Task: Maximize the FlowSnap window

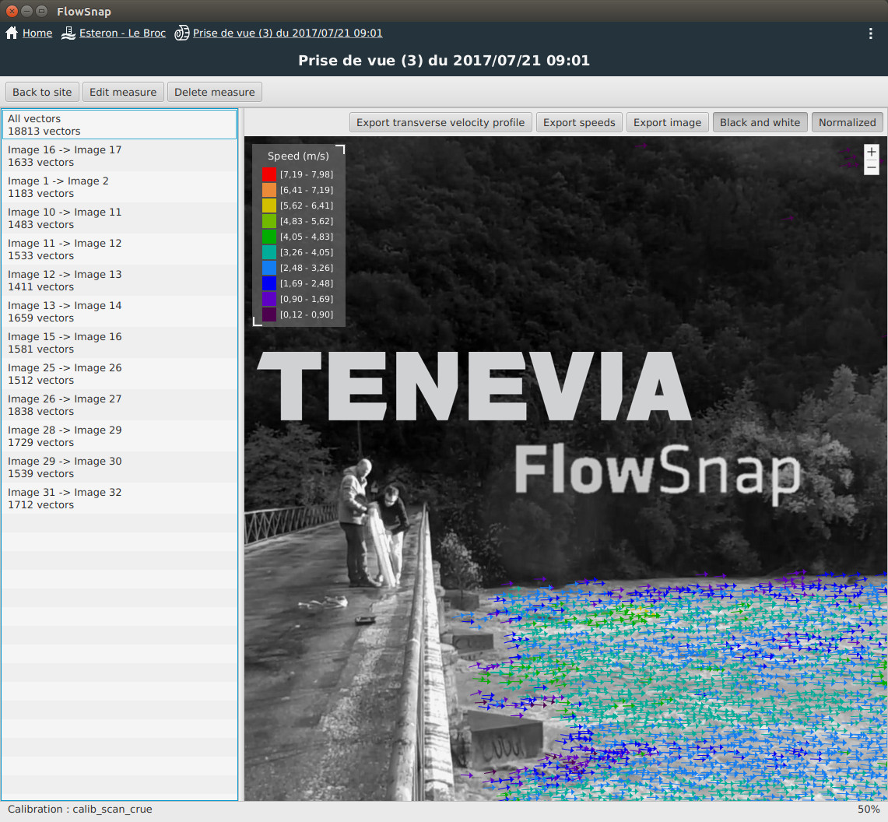Action: tap(41, 11)
